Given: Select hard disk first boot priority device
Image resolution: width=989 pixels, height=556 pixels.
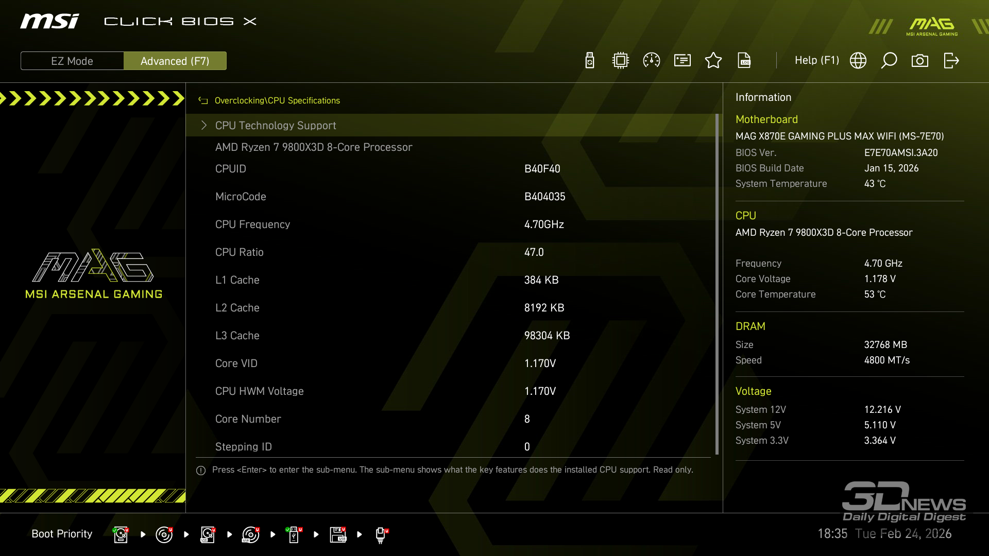Looking at the screenshot, I should pos(121,534).
